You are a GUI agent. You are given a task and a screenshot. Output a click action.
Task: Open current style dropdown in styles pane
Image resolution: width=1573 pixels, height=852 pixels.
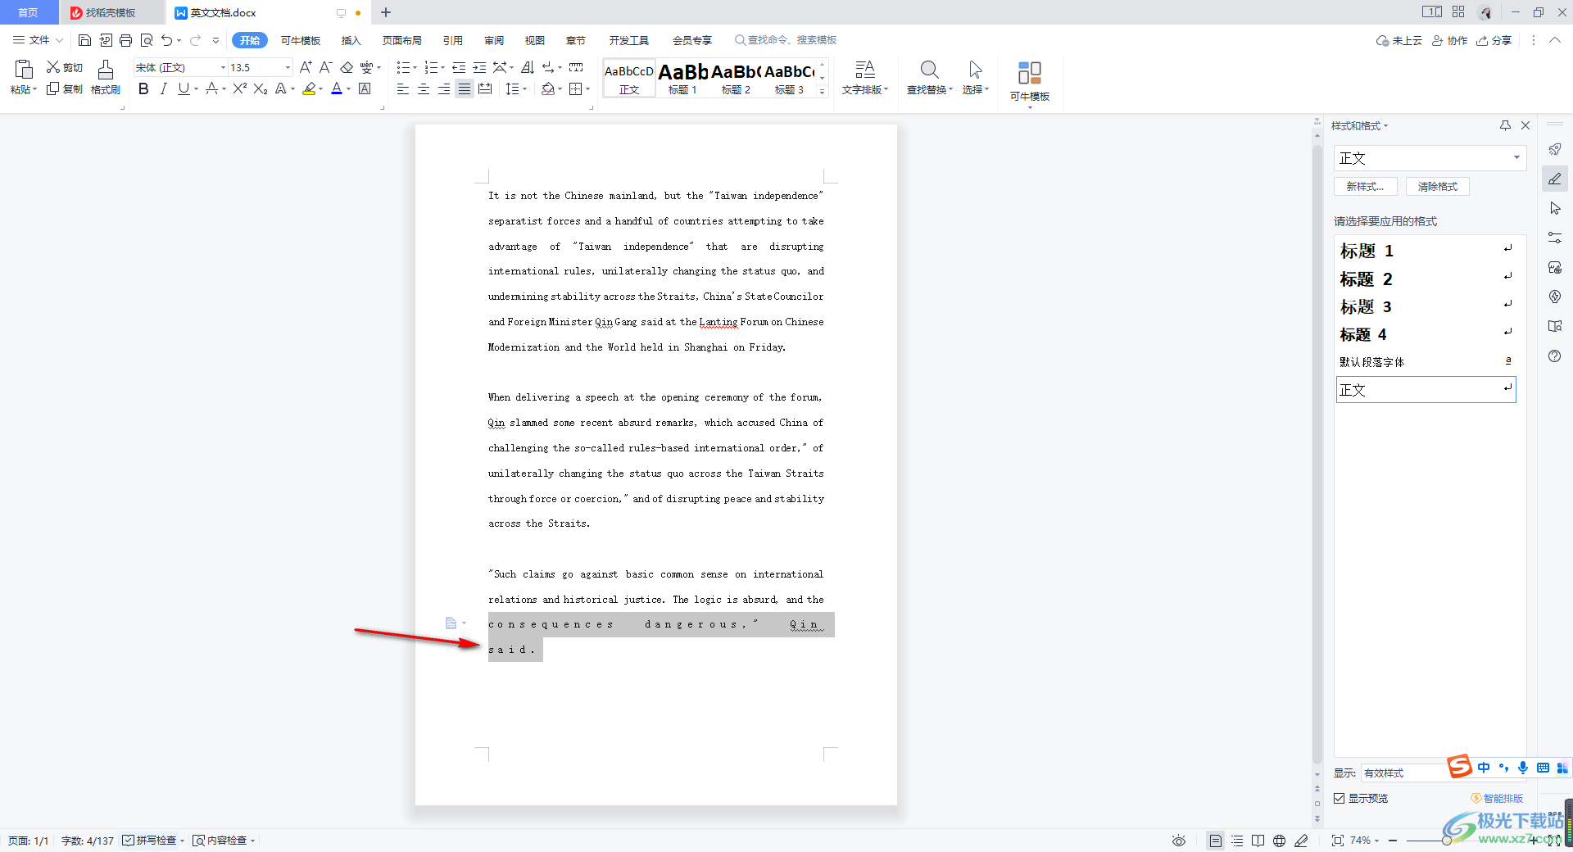pos(1516,157)
